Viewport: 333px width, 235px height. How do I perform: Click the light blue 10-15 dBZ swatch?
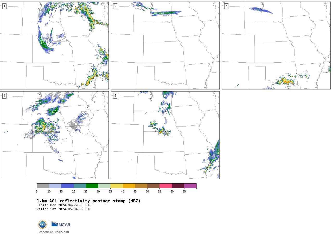click(x=55, y=186)
